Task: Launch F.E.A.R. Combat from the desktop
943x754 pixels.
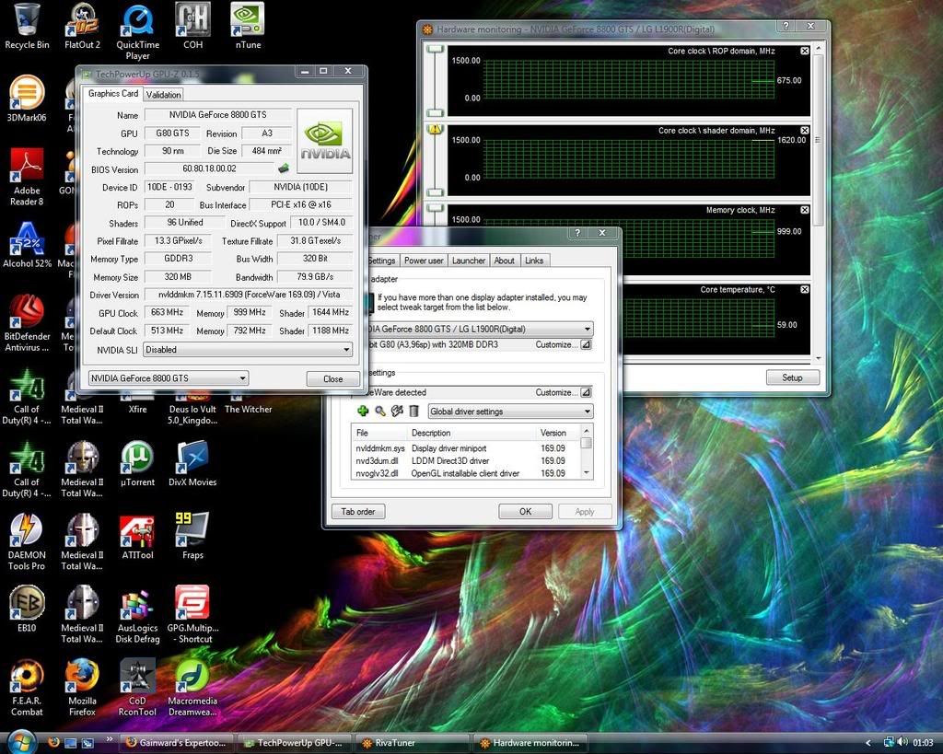Action: point(27,688)
